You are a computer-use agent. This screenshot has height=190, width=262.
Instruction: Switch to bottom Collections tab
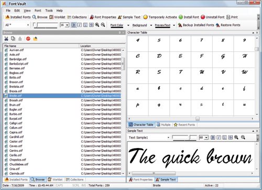pyautogui.click(x=74, y=180)
